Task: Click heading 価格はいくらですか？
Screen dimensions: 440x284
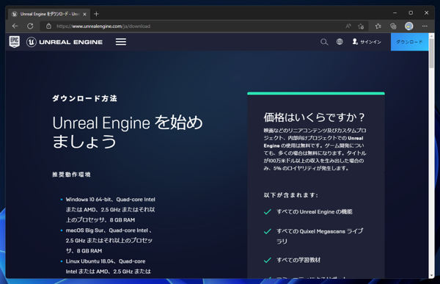Action: pos(315,117)
